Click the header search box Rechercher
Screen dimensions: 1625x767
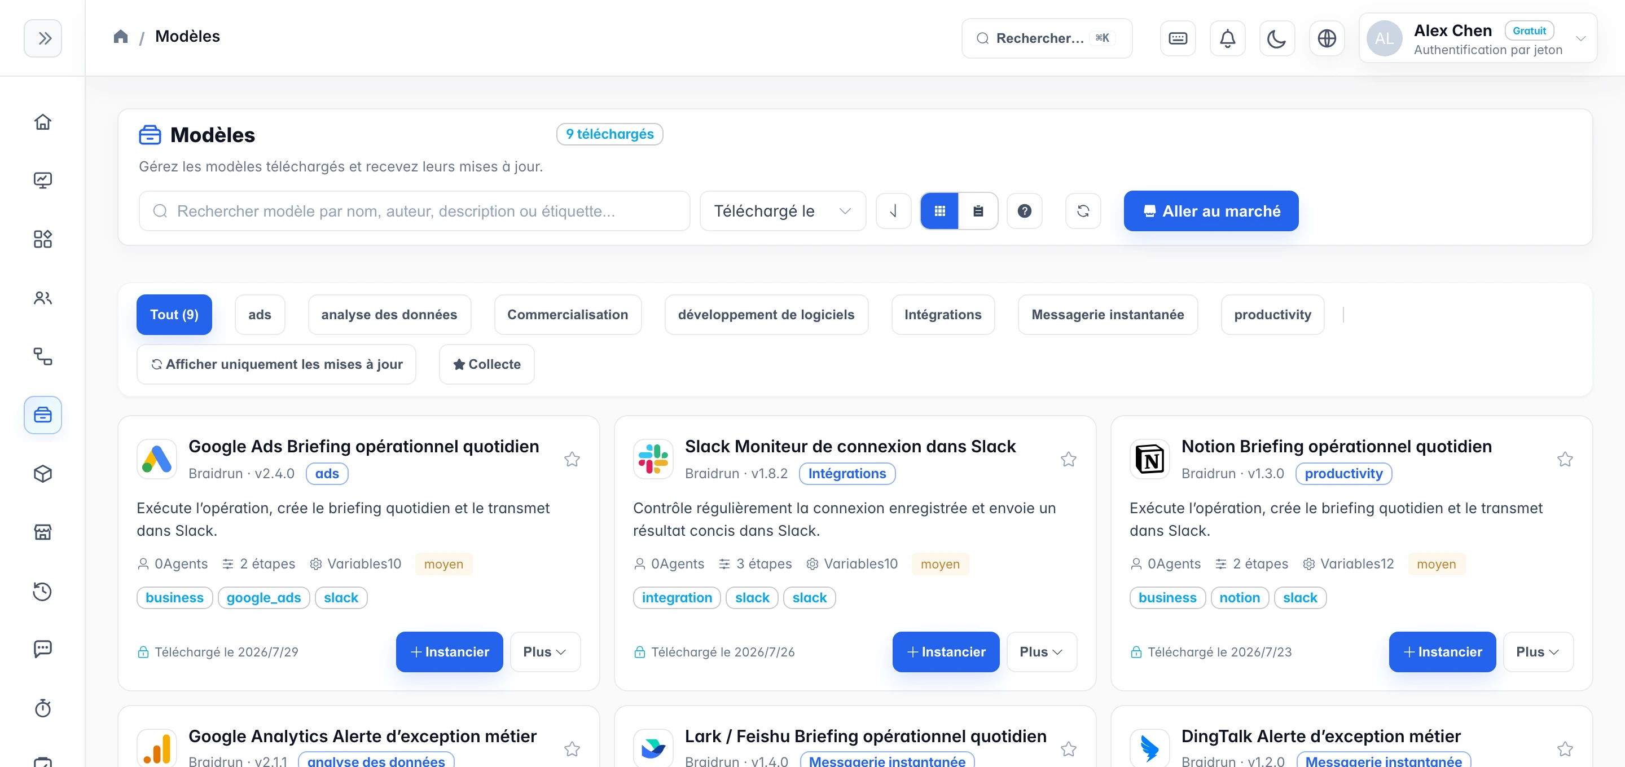(x=1047, y=38)
